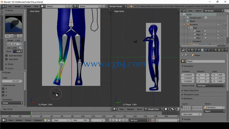The image size is (229, 129).
Task: Select the Render tab in properties
Action: pyautogui.click(x=189, y=50)
